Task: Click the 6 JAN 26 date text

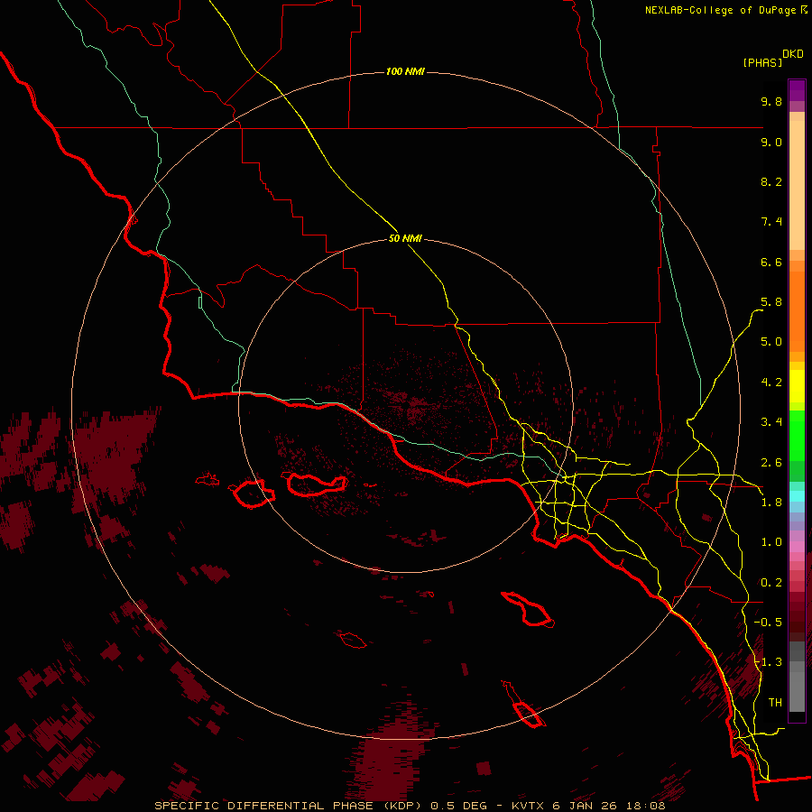Action: click(586, 806)
